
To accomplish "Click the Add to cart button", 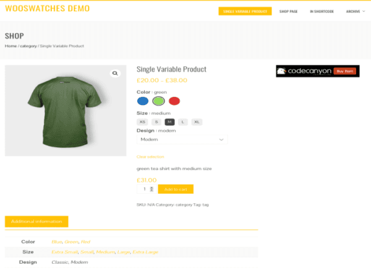I will 176,189.
